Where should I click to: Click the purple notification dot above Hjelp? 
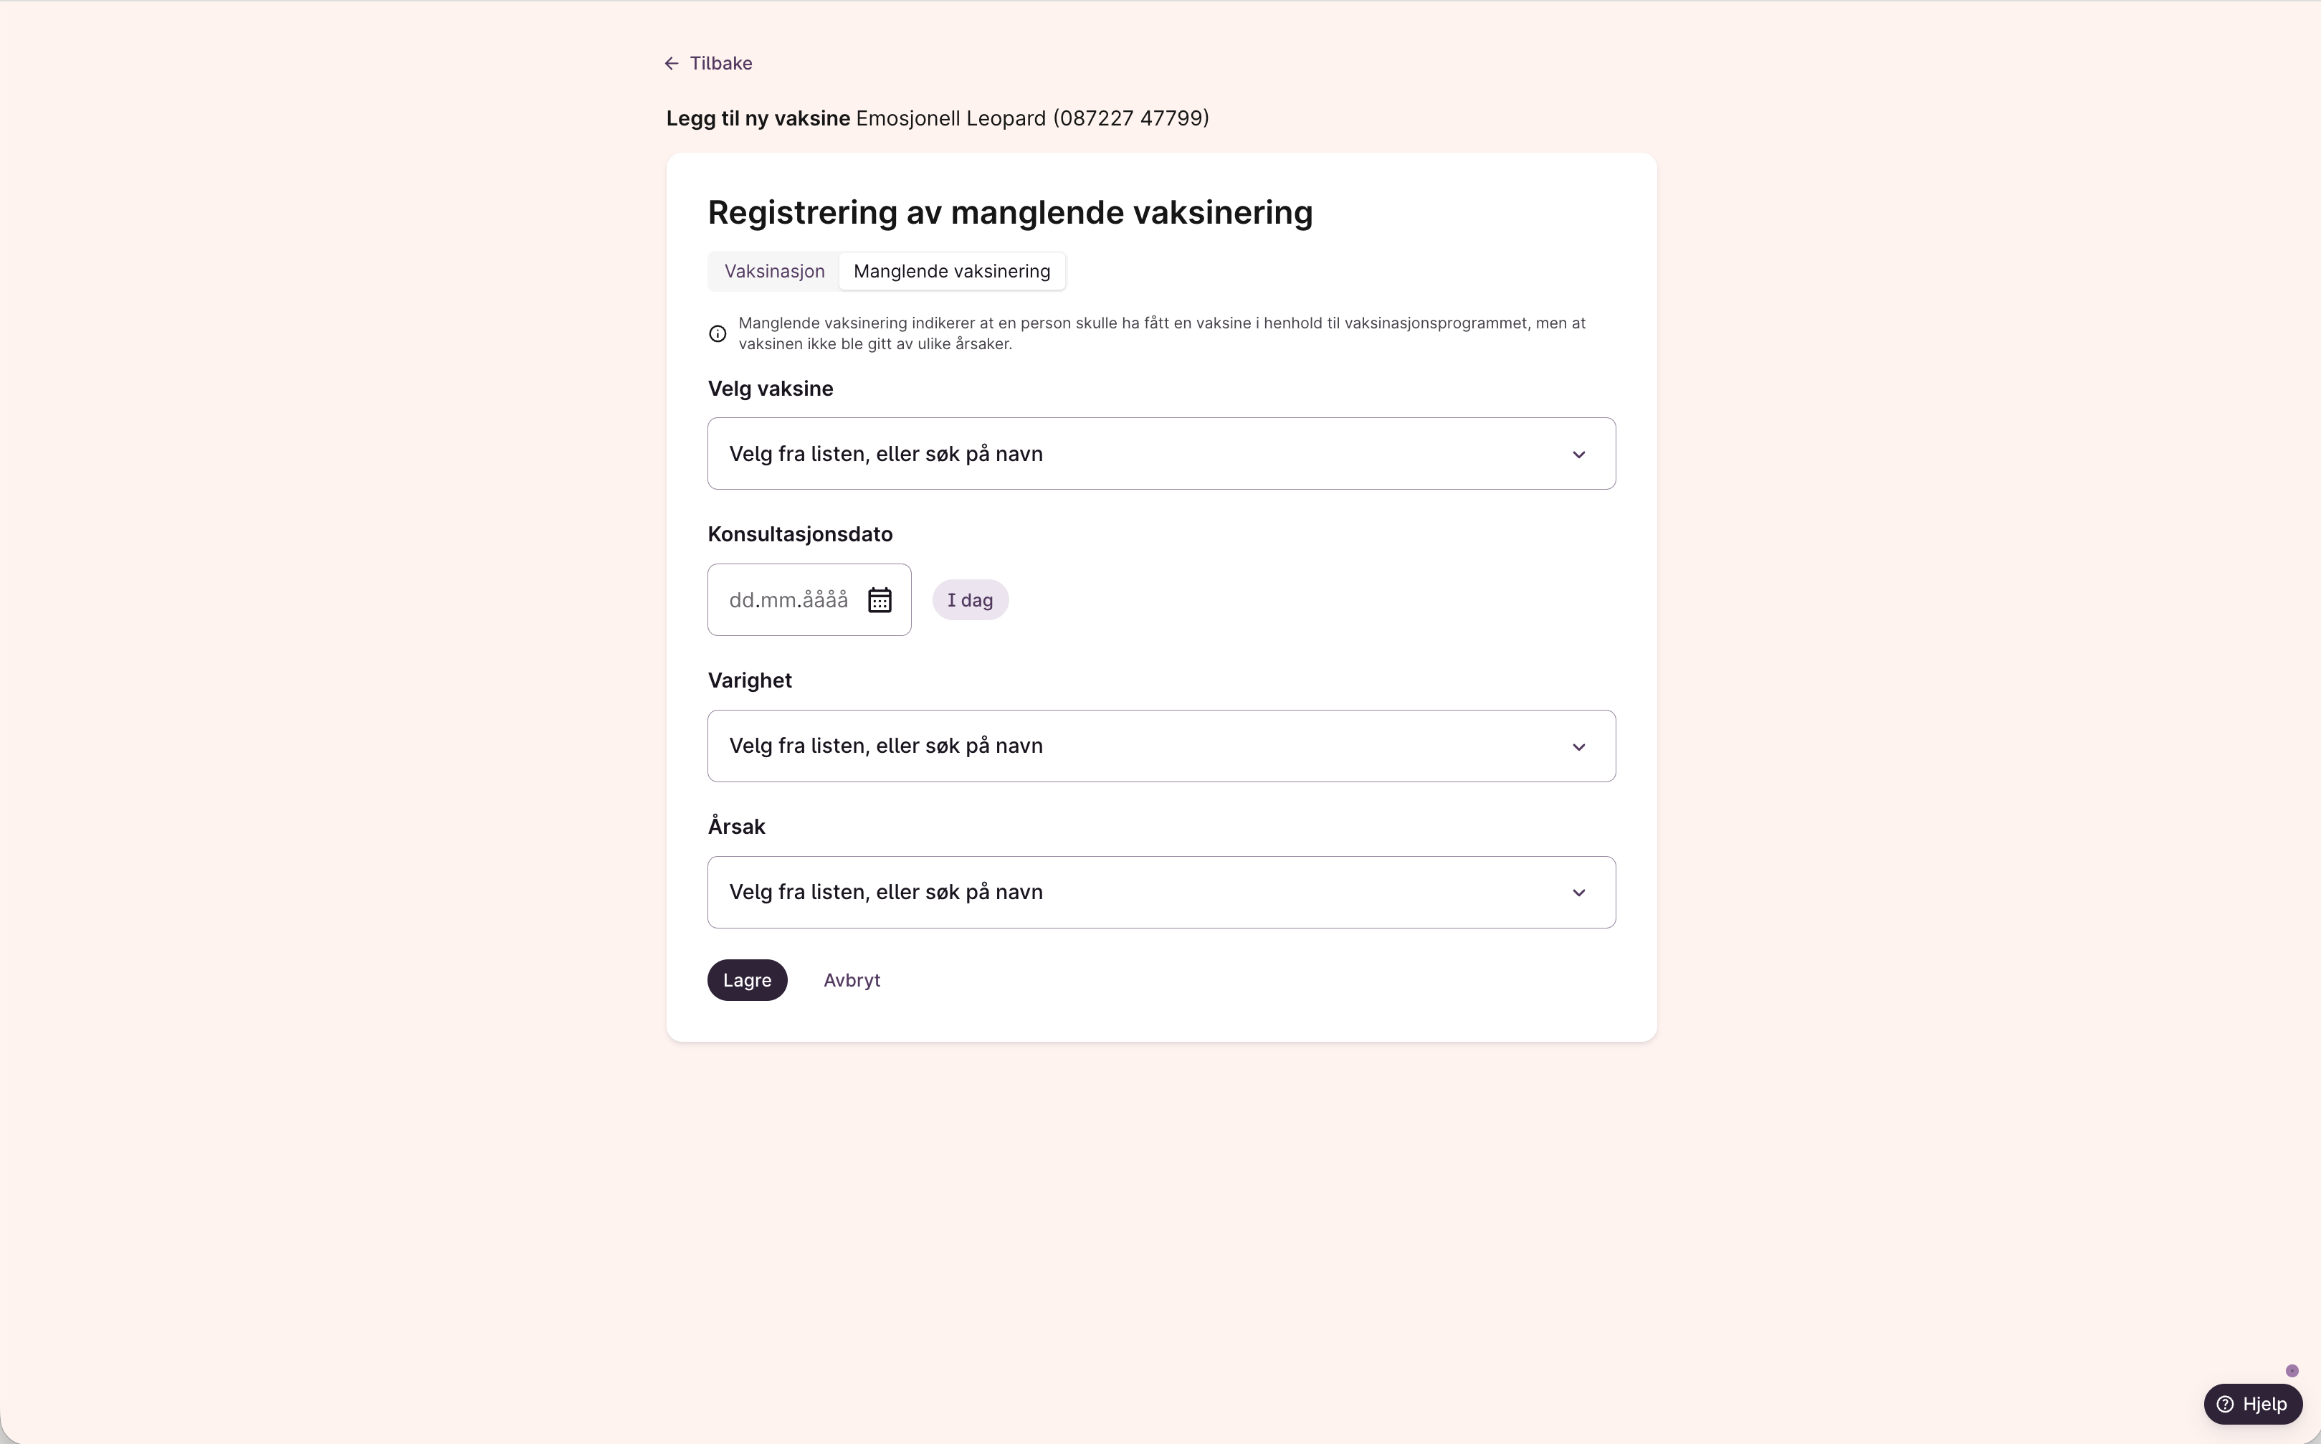coord(2292,1372)
